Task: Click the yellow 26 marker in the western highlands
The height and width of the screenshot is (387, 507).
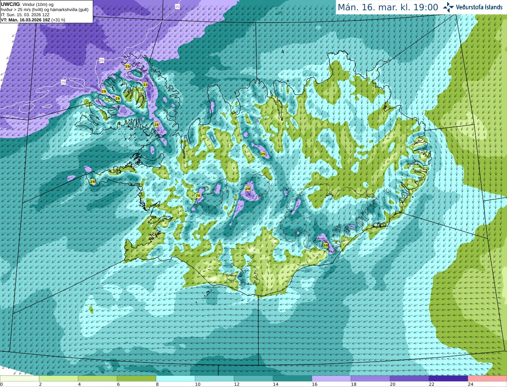Action: (198, 195)
